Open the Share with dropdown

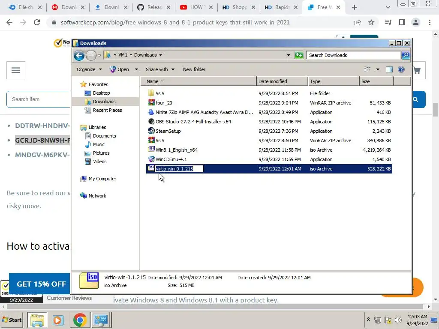click(x=160, y=69)
